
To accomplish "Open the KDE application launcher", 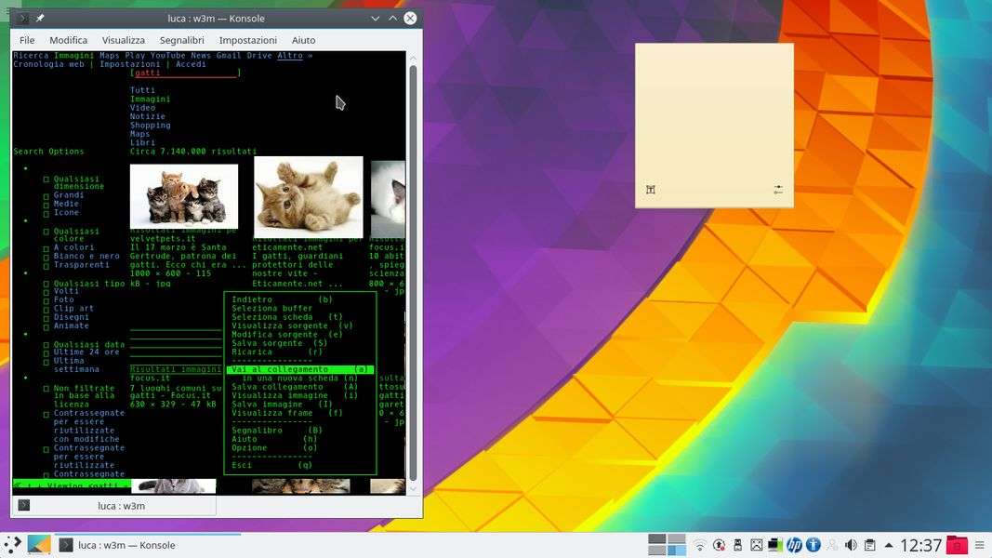I will [13, 545].
